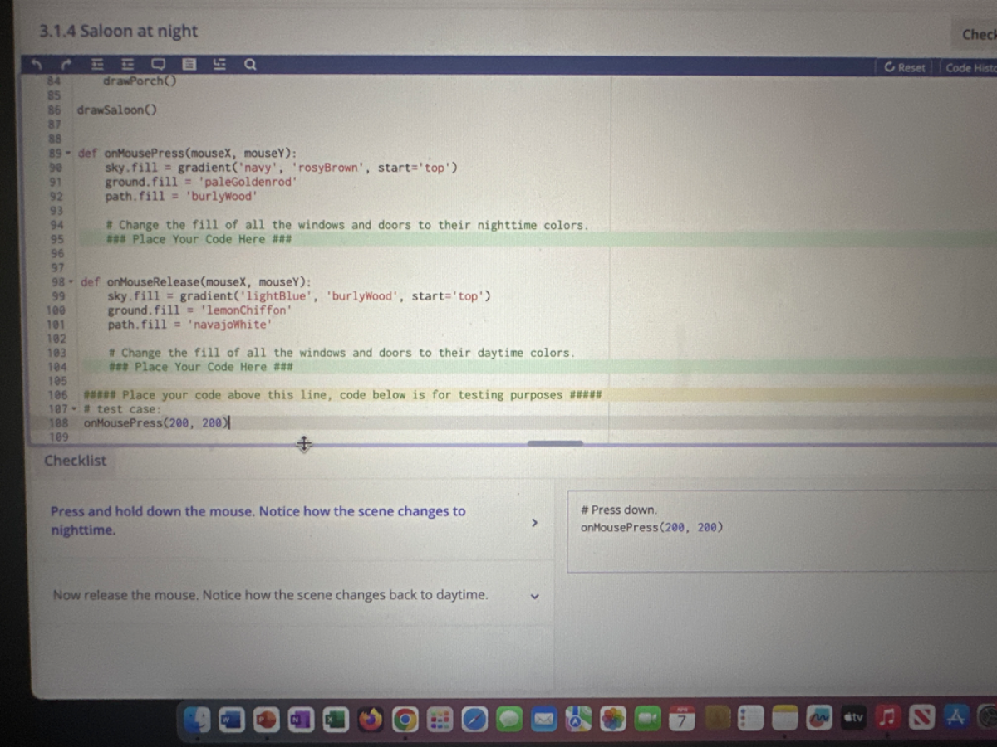This screenshot has height=747, width=997.
Task: Open Apple TV from the Dock
Action: point(854,719)
